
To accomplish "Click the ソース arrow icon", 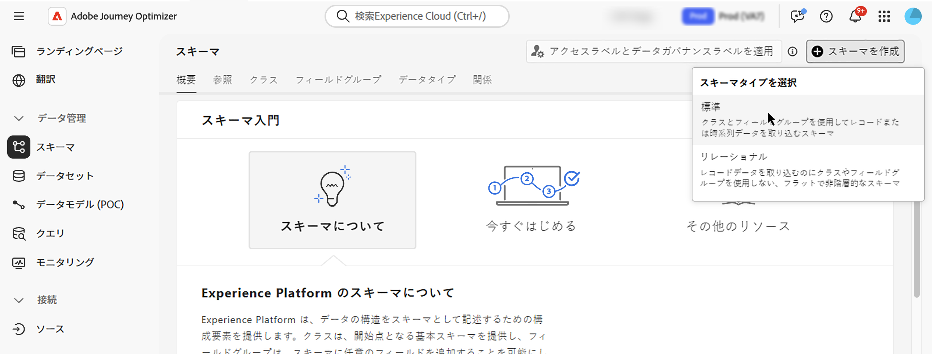I will pyautogui.click(x=19, y=329).
